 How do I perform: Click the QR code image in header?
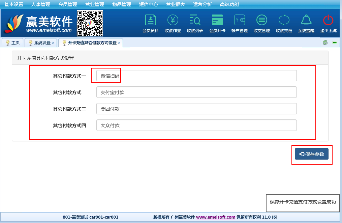(x=90, y=23)
